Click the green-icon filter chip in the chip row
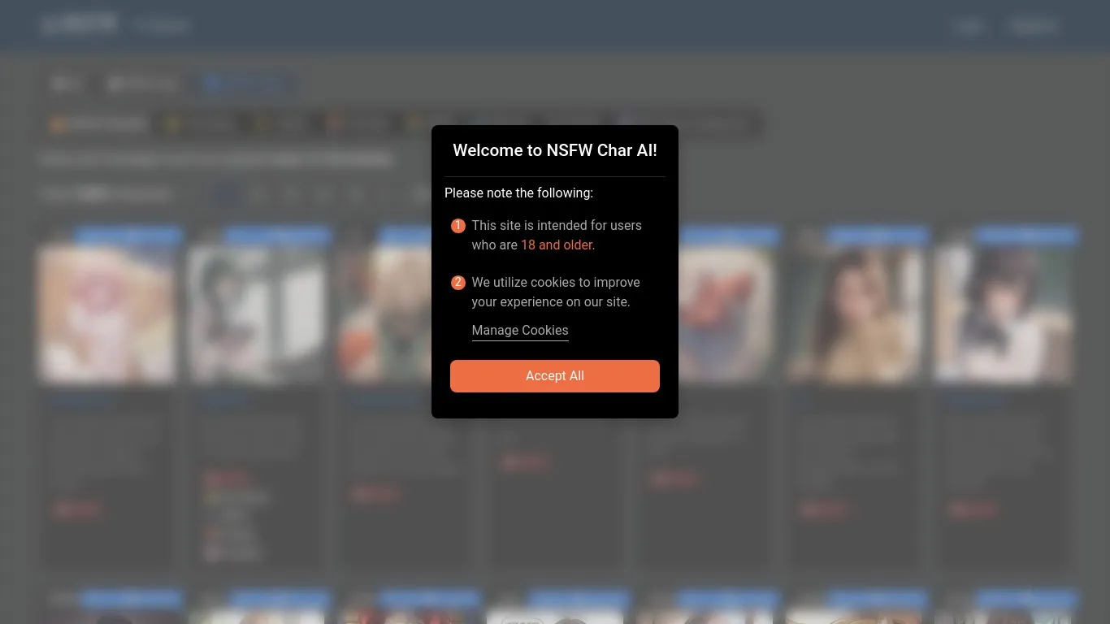 282,123
